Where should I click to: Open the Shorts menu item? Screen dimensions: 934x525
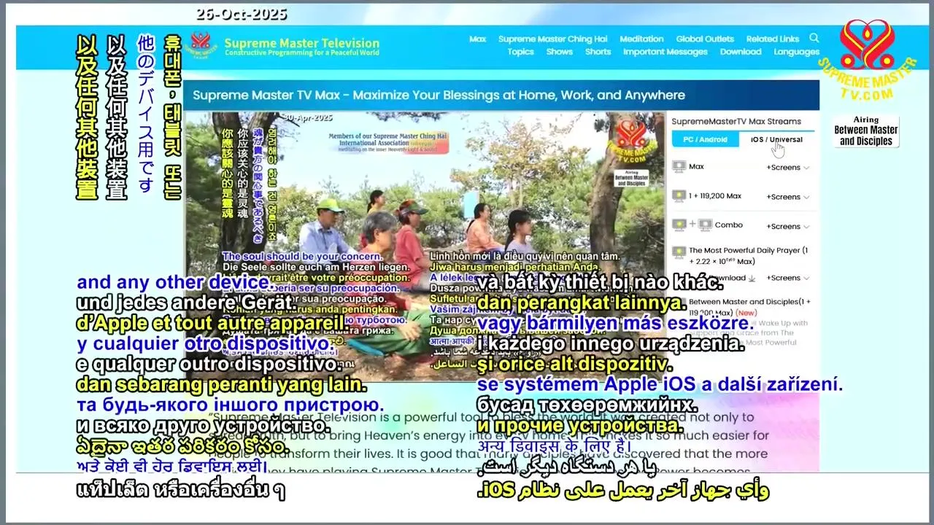(x=598, y=52)
